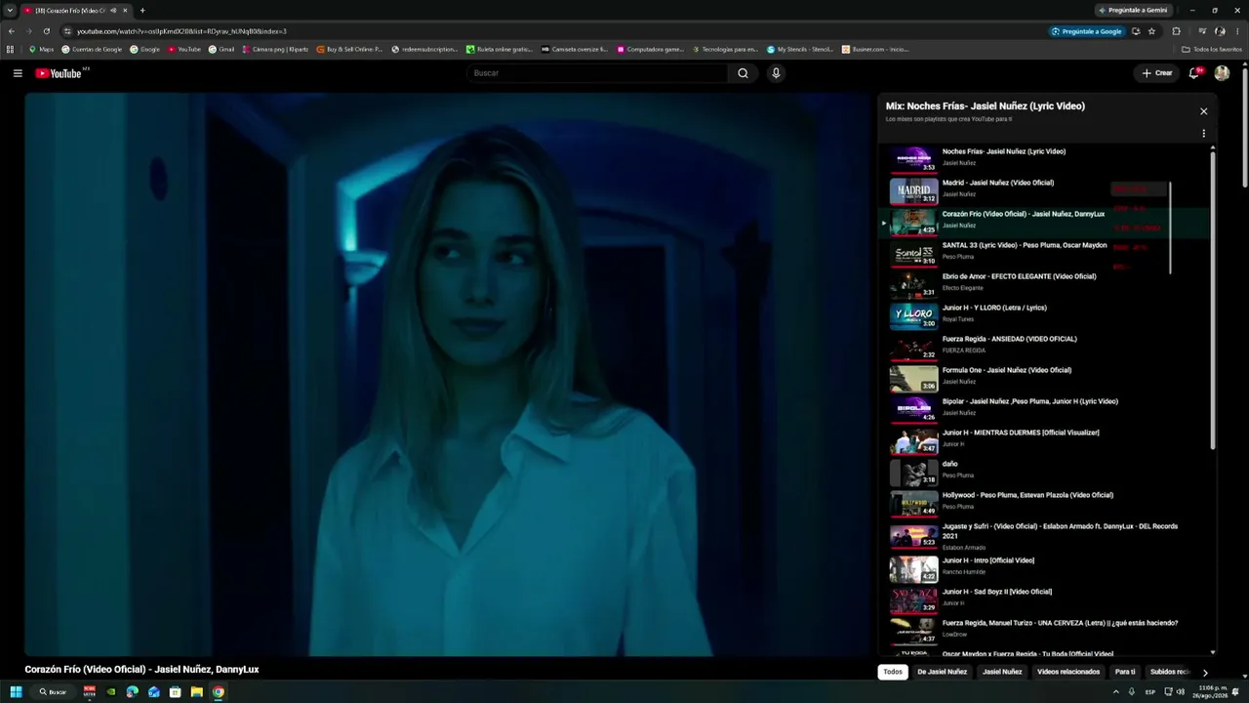
Task: Close the Corazón Frío browser tab
Action: click(x=125, y=11)
